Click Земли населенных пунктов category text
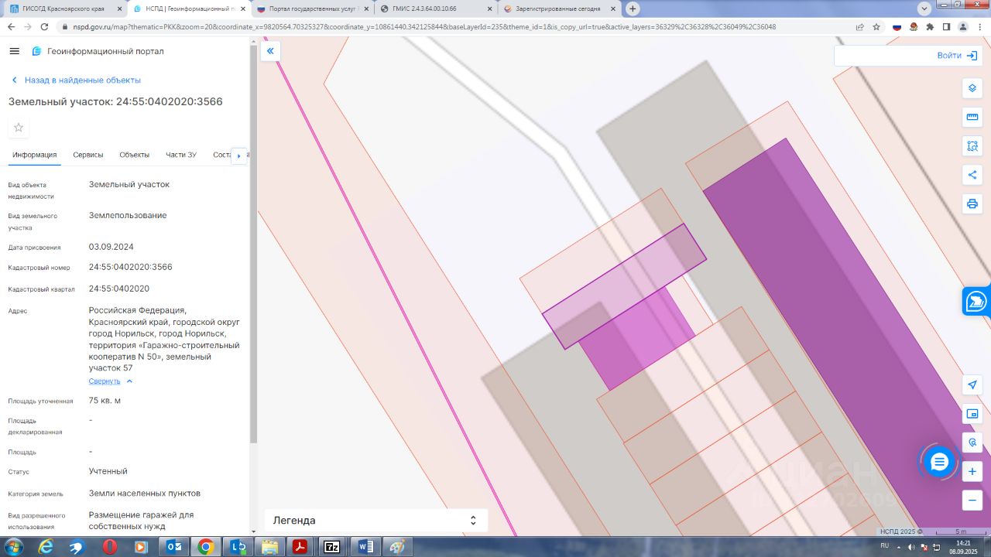This screenshot has height=557, width=991. (145, 493)
